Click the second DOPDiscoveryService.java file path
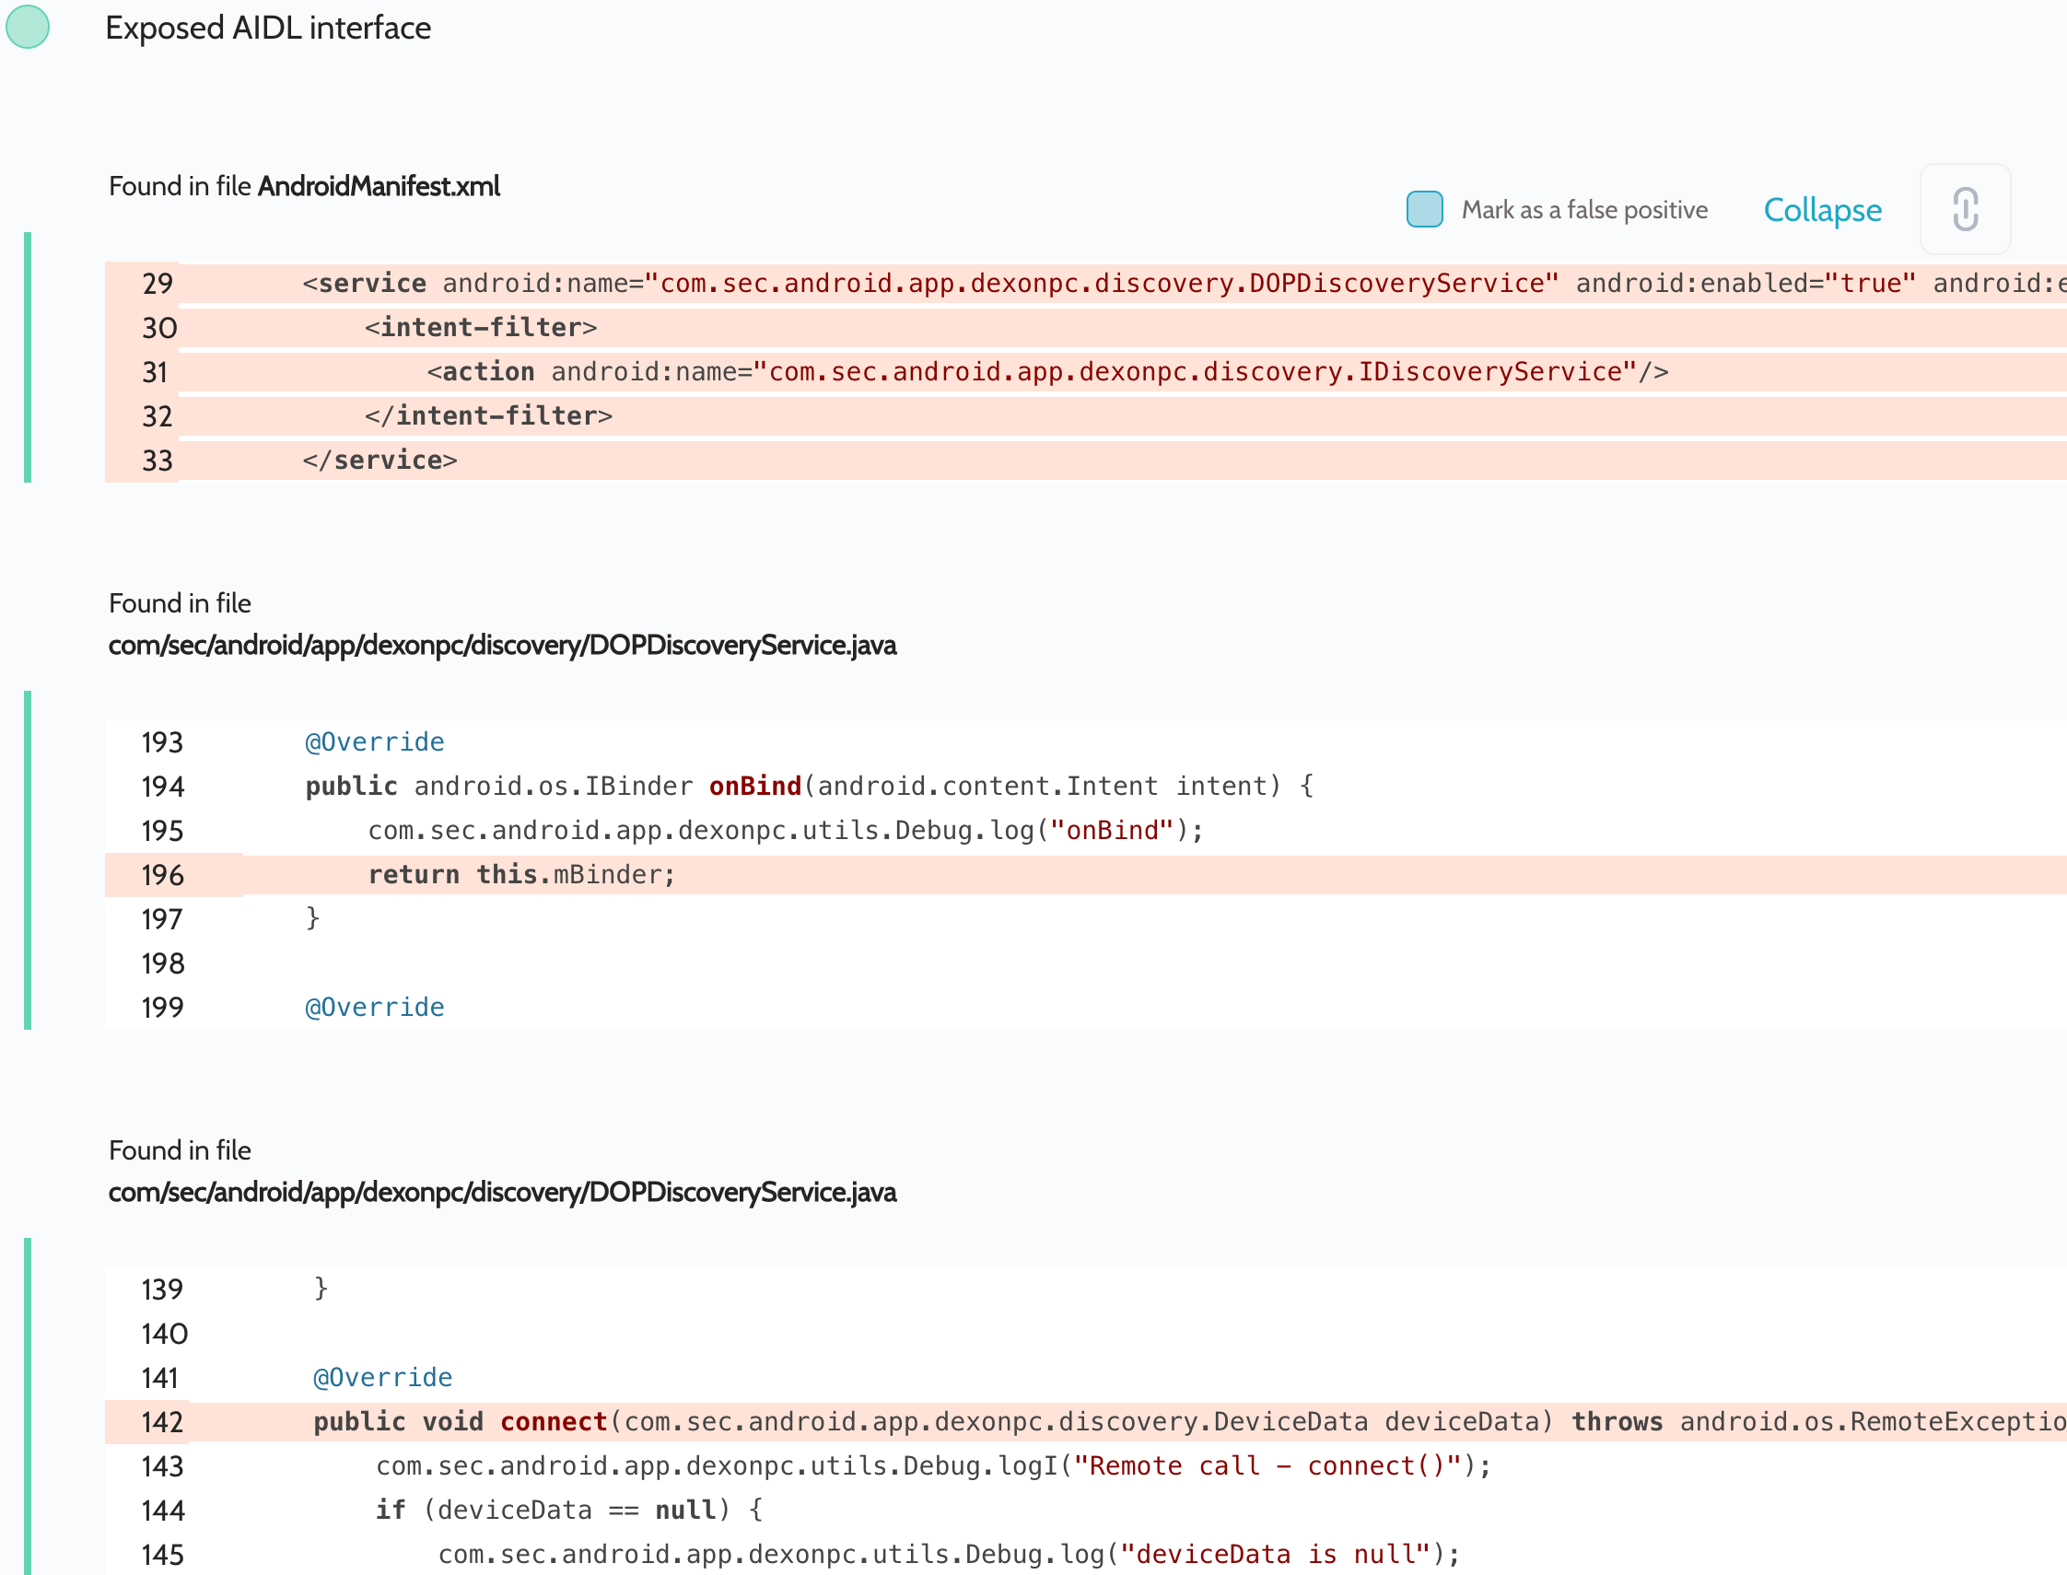Screen dimensions: 2067x1575 point(502,1193)
